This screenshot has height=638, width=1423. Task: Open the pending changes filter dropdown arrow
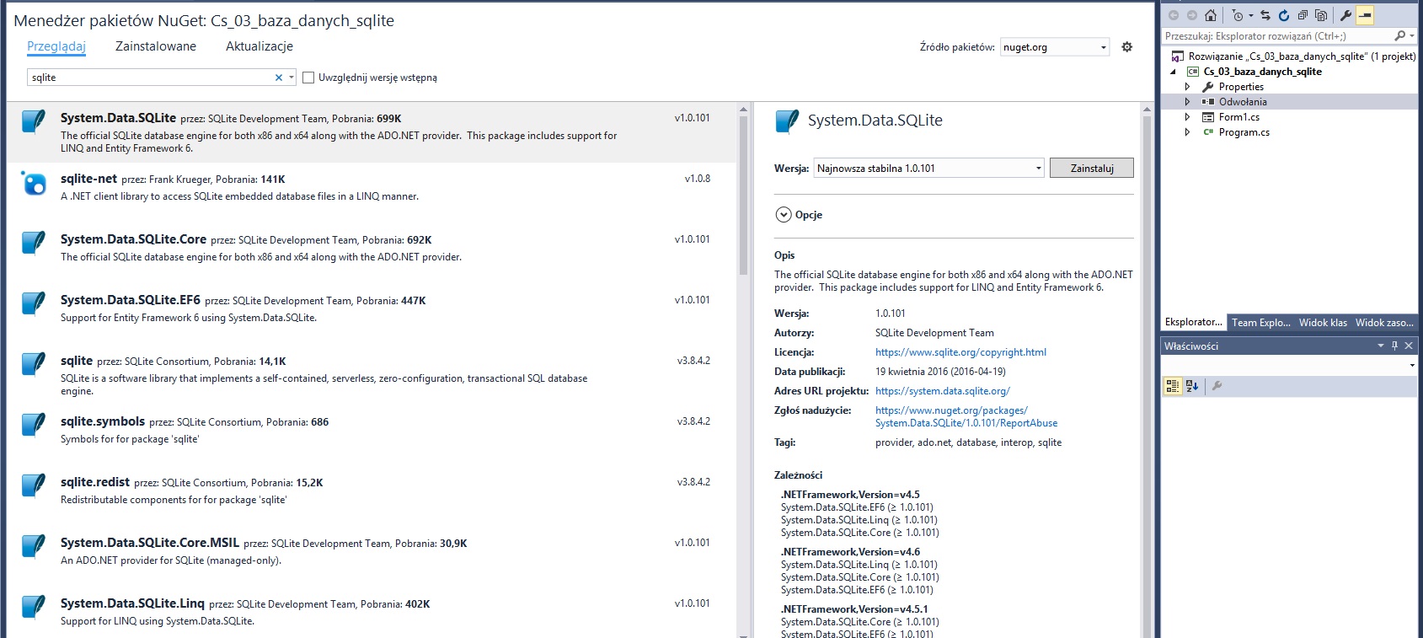tap(1250, 15)
